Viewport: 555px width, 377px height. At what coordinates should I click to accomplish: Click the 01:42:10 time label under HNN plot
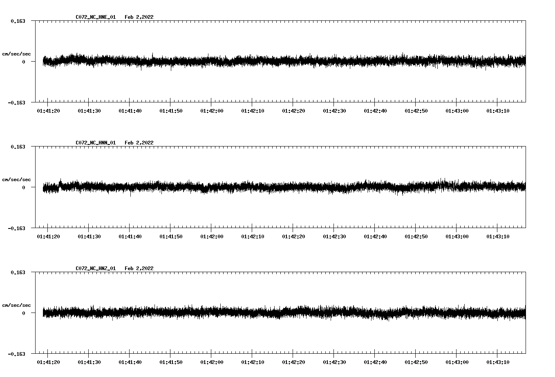coord(253,237)
